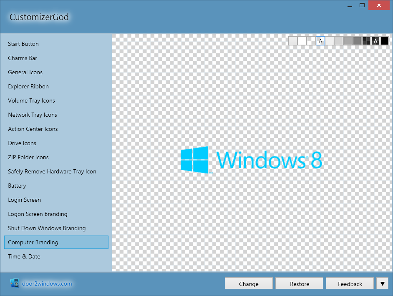393x296 pixels.
Task: Select Shut Down Windows Branding
Action: click(47, 228)
